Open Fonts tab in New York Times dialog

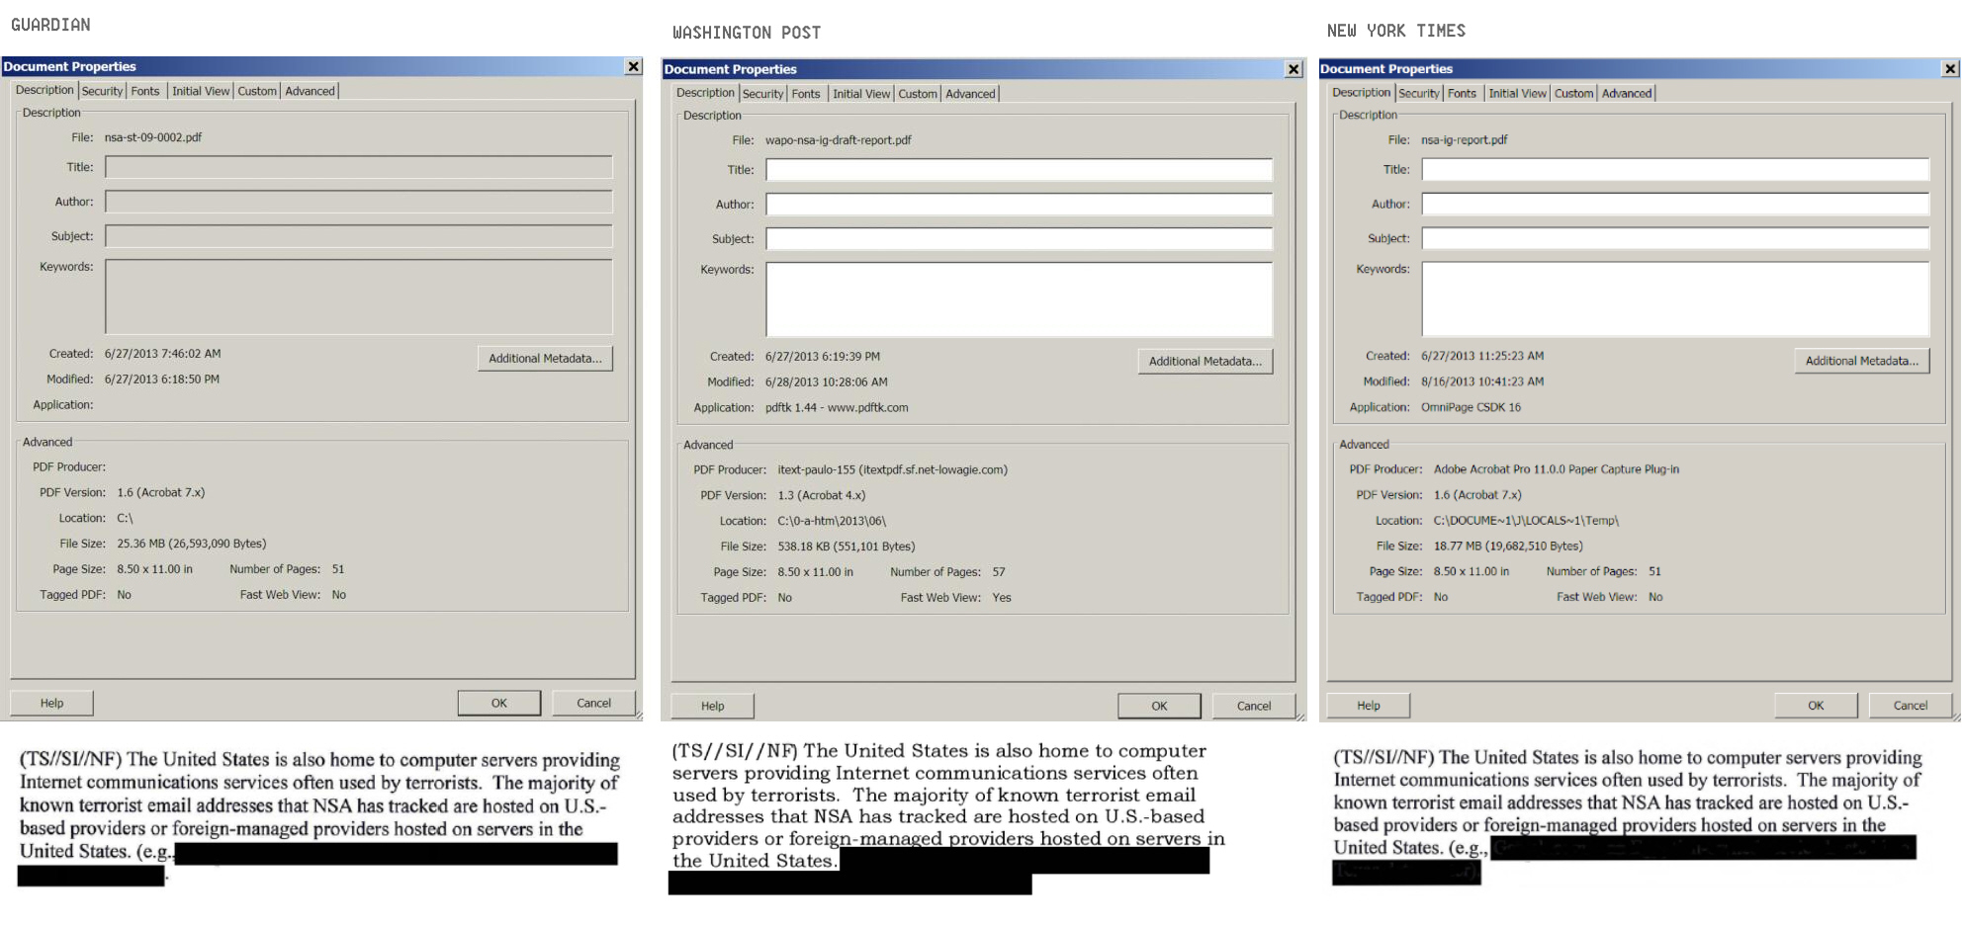(x=1462, y=93)
